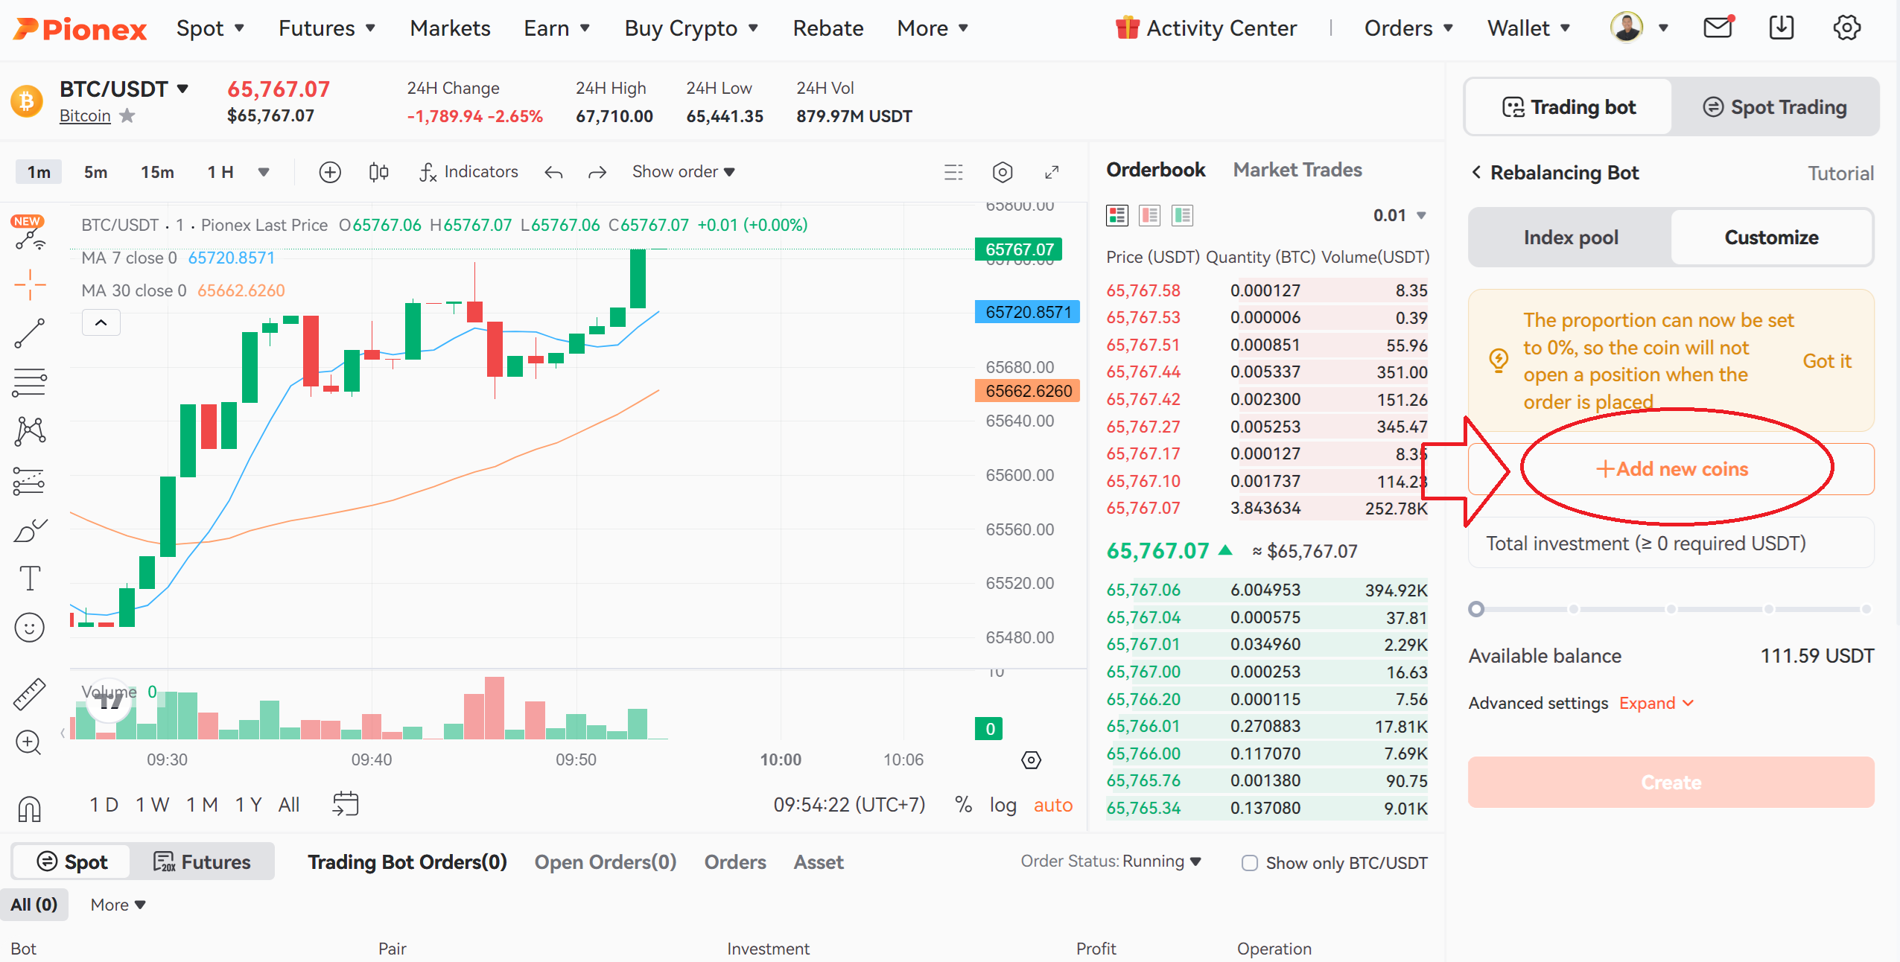1900x962 pixels.
Task: Open the go-to-date calendar icon
Action: click(346, 804)
